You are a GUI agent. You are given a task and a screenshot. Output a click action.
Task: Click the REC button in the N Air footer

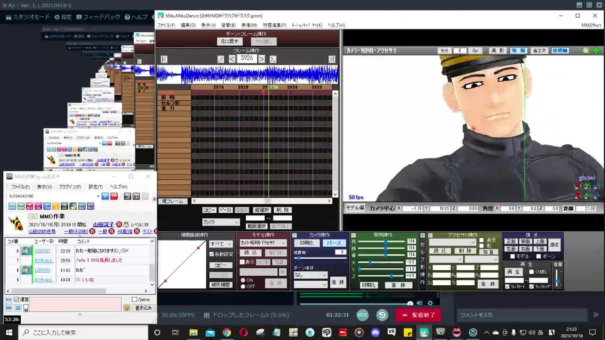pyautogui.click(x=362, y=315)
